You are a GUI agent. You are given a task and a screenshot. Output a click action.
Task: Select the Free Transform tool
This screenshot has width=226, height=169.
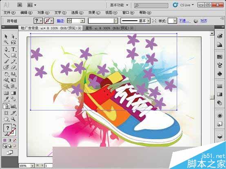pyautogui.click(x=13, y=80)
